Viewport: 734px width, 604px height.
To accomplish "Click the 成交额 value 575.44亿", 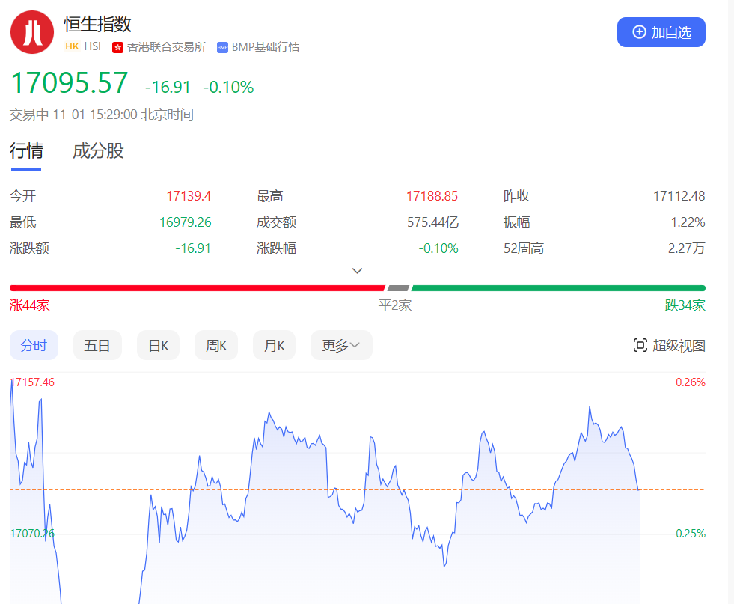I will pyautogui.click(x=432, y=222).
